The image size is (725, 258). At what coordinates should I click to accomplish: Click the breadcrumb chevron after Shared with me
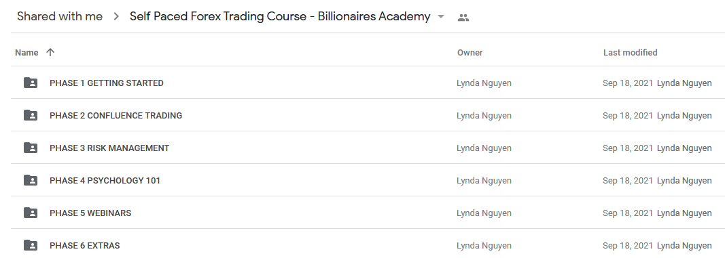click(116, 16)
